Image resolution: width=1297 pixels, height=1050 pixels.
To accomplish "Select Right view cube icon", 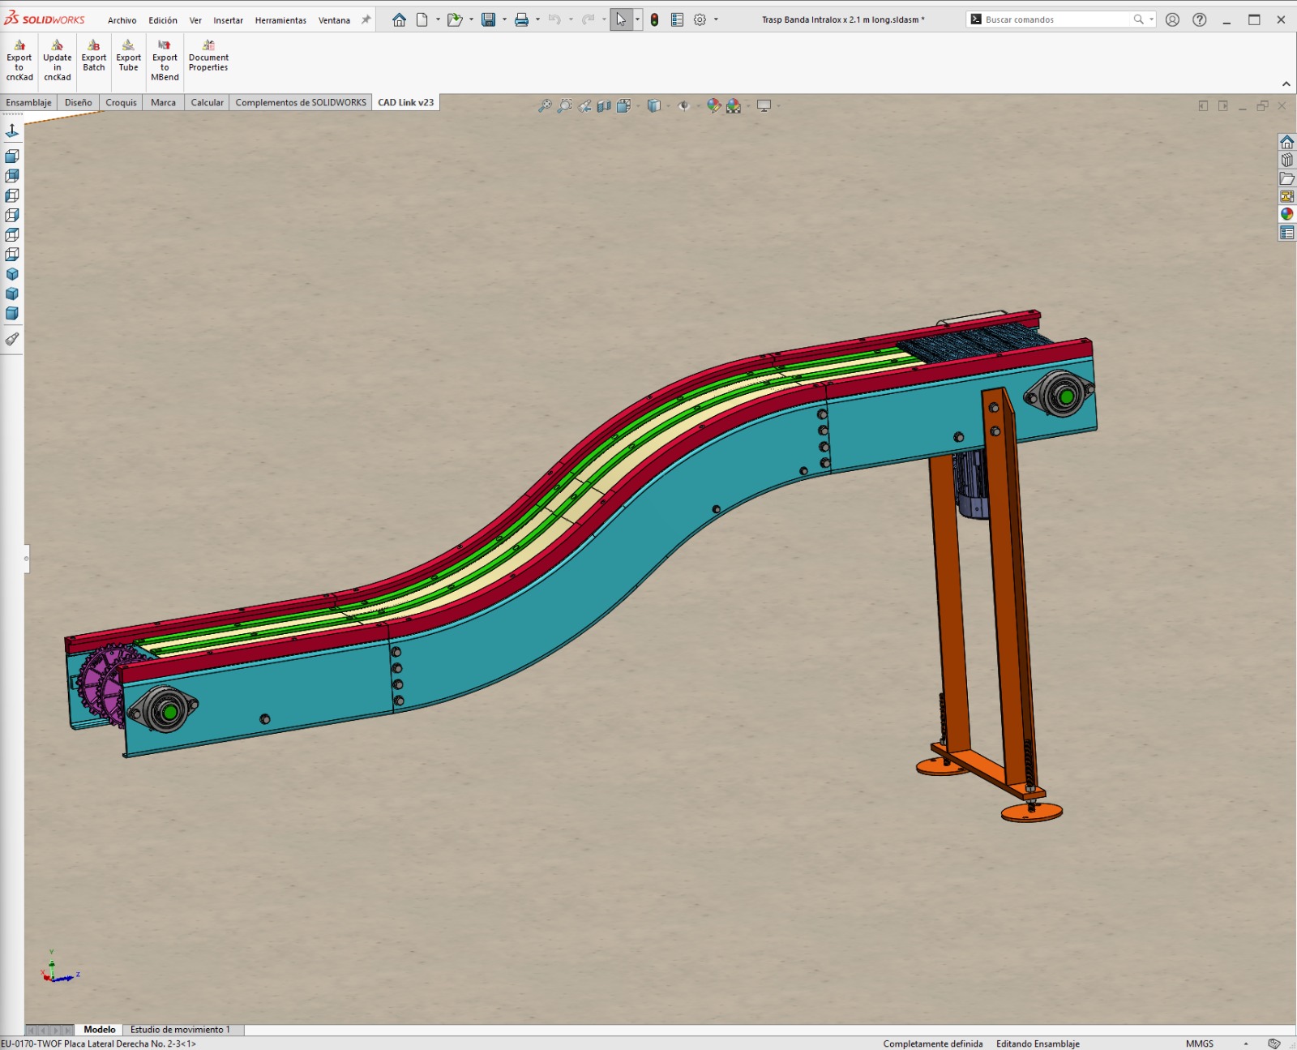I will [x=12, y=215].
